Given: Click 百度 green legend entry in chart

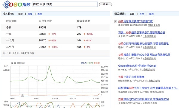Looking at the screenshot, I should [x=90, y=63].
